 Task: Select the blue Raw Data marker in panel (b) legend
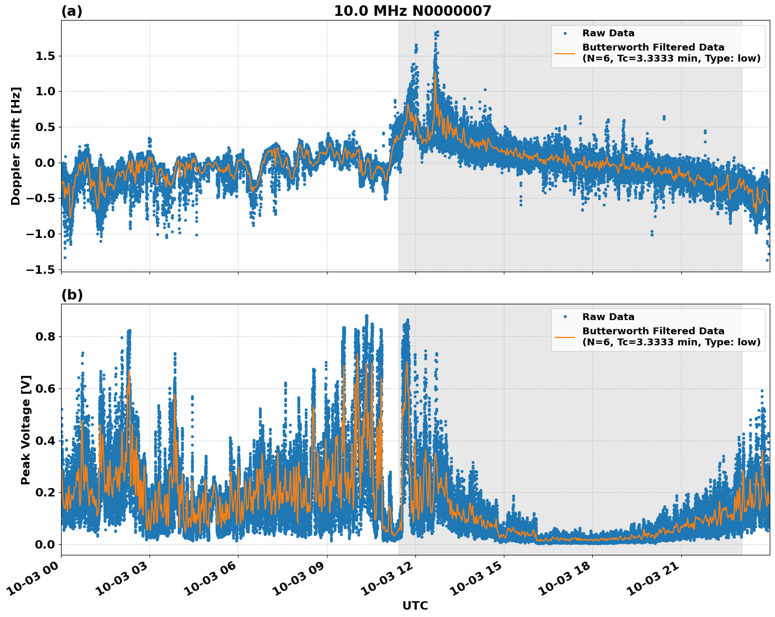point(565,316)
